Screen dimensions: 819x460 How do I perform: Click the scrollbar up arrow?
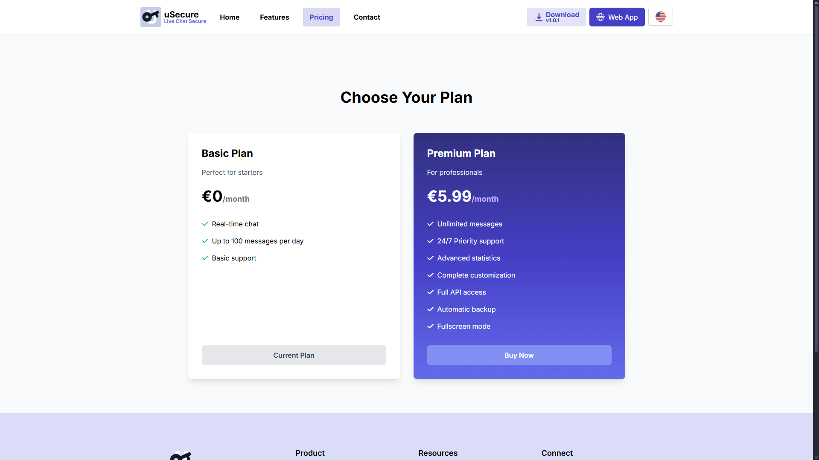tap(816, 3)
